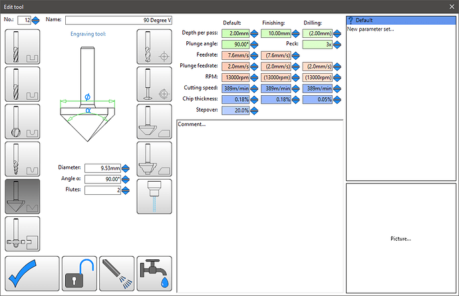
Task: Adjust the Diameter stepper arrows
Action: (x=126, y=168)
